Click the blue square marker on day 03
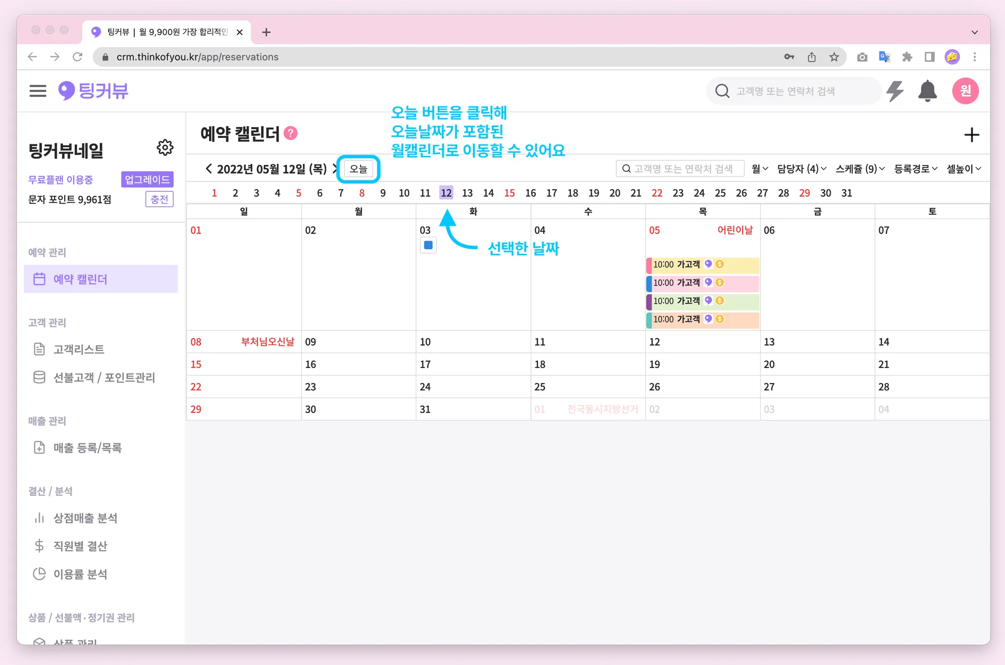This screenshot has width=1005, height=665. click(x=428, y=245)
